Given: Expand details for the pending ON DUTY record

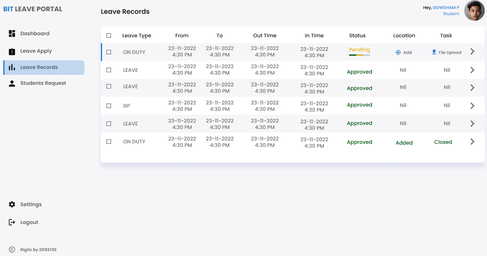Looking at the screenshot, I should tap(472, 51).
